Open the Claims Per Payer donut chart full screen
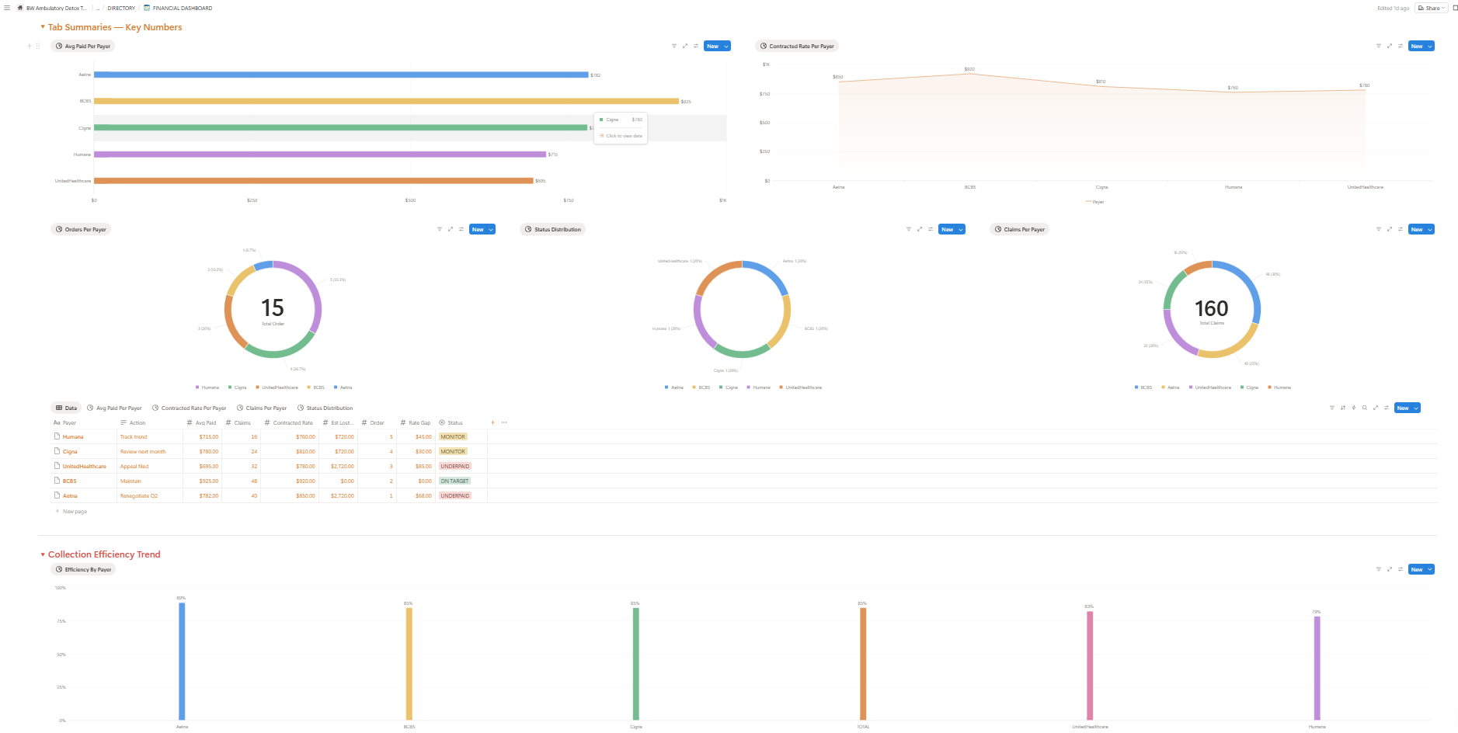The width and height of the screenshot is (1458, 733). point(1390,229)
